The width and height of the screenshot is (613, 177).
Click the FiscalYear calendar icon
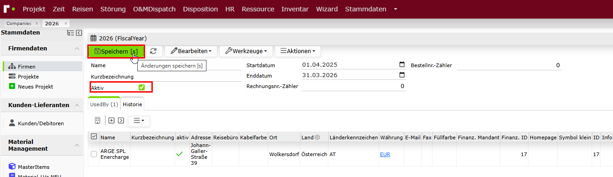pos(94,39)
